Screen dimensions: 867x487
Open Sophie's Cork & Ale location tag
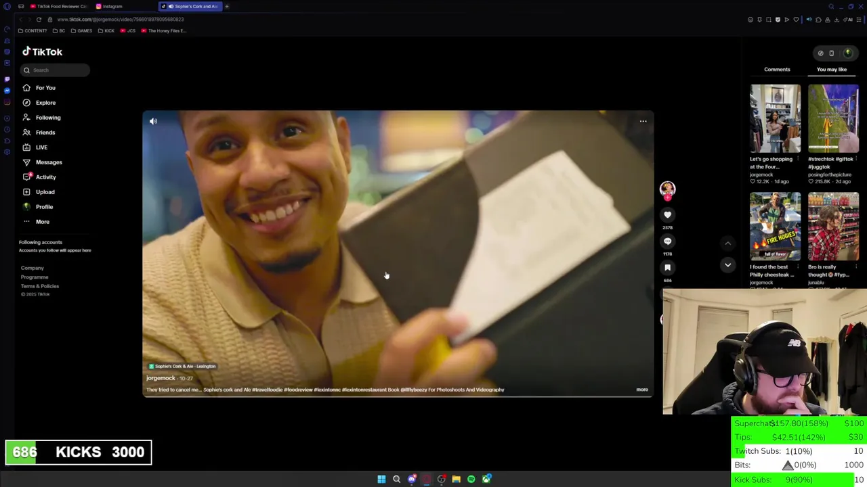tap(182, 366)
